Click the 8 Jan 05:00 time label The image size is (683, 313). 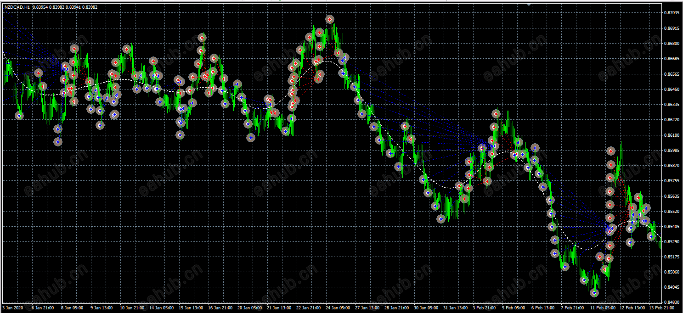[72, 307]
